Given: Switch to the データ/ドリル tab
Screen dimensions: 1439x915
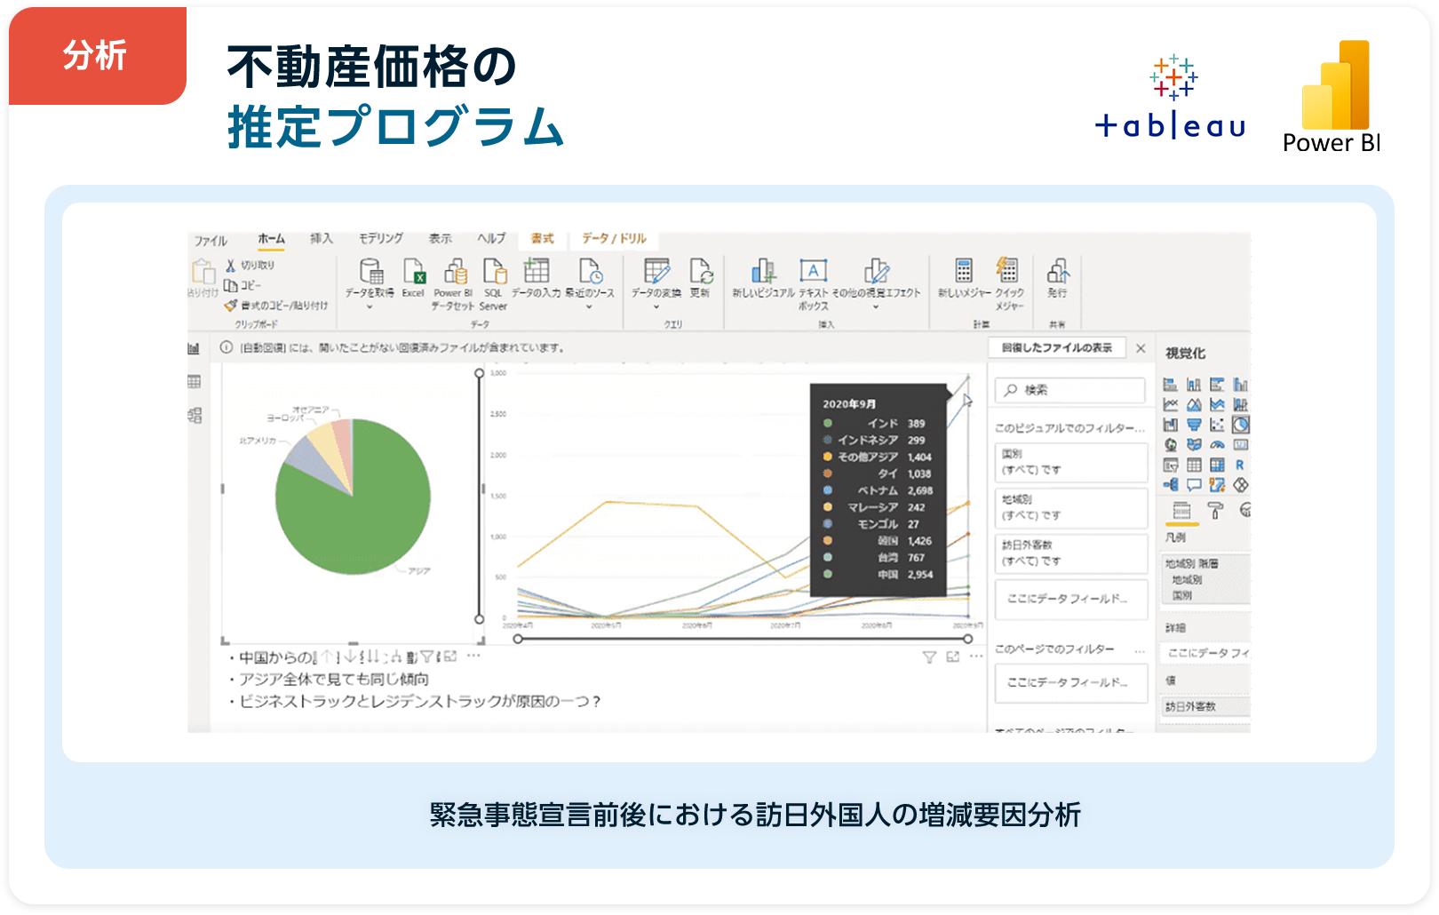Looking at the screenshot, I should click(x=614, y=239).
